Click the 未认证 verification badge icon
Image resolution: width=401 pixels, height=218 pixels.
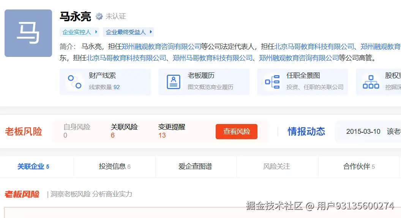(x=99, y=16)
